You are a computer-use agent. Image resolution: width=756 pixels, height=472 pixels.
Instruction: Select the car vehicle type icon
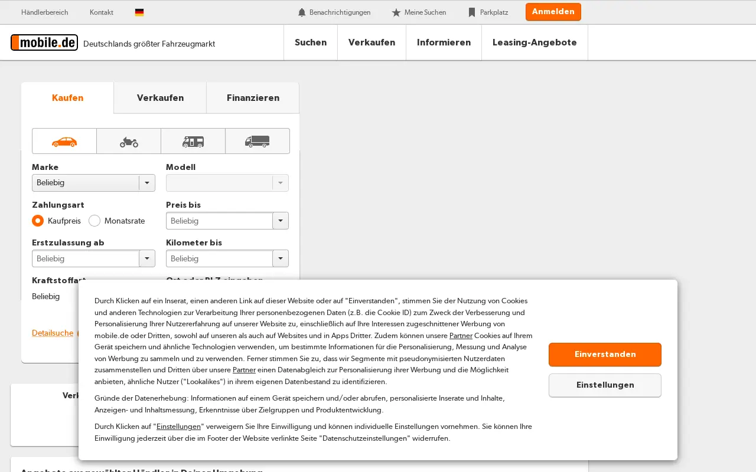[64, 142]
